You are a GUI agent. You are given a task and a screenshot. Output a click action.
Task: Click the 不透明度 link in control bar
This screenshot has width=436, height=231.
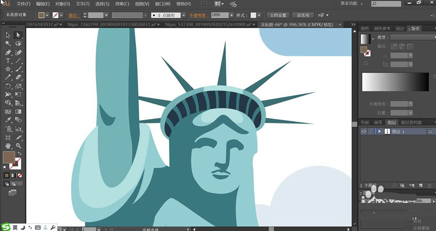click(199, 15)
